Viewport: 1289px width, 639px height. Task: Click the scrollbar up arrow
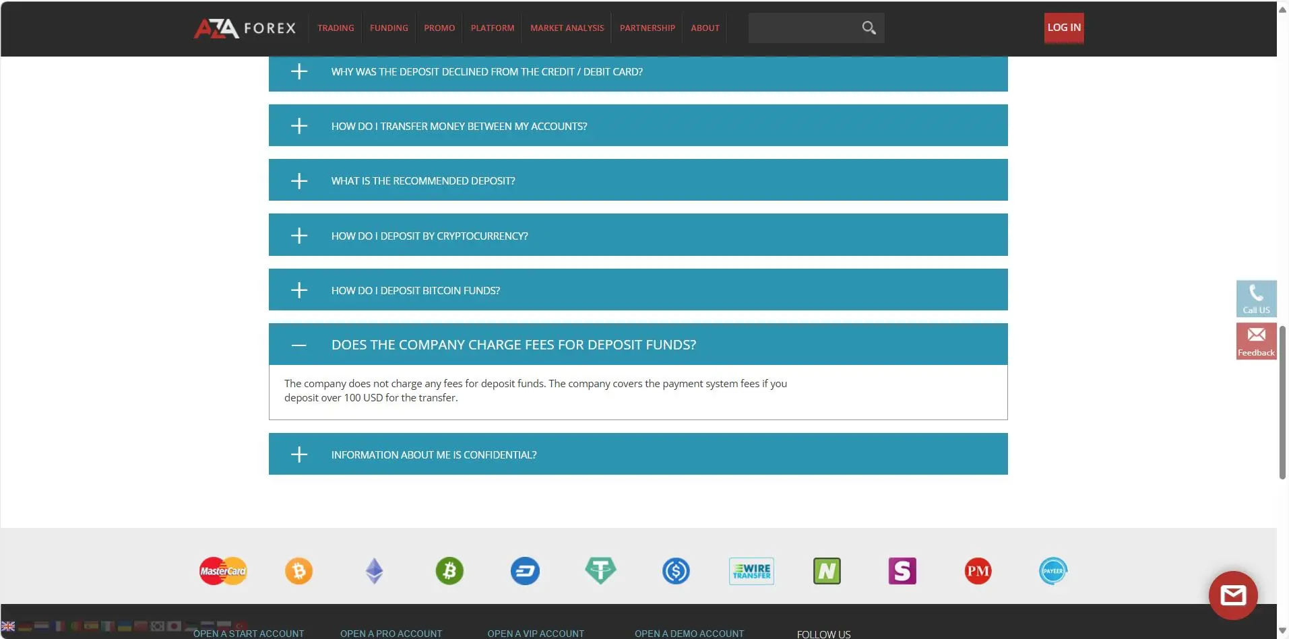[1282, 8]
